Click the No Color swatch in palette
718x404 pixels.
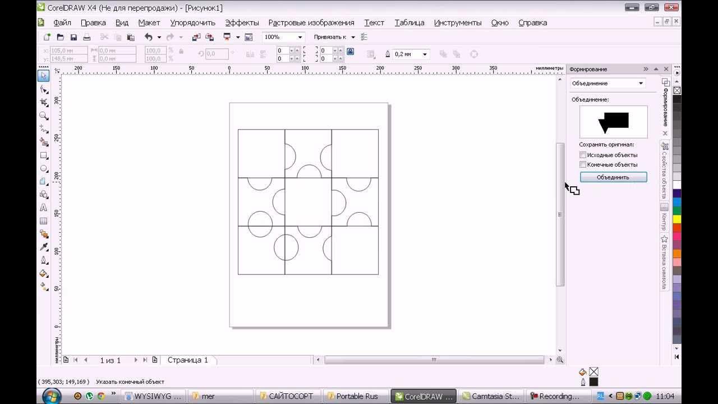pos(677,90)
